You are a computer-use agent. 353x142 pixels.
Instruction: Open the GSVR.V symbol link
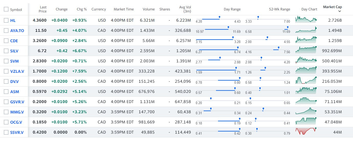point(17,102)
